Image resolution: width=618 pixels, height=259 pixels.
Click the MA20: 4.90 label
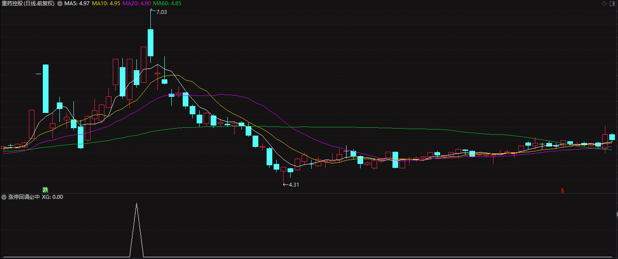(136, 3)
